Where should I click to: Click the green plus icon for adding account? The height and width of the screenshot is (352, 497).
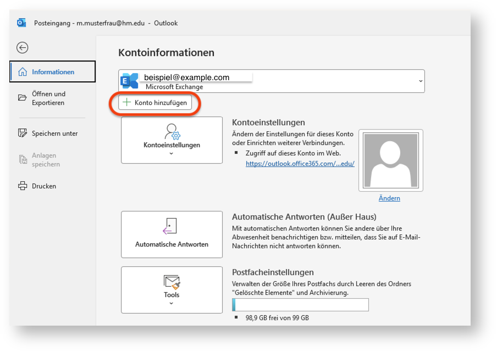126,102
